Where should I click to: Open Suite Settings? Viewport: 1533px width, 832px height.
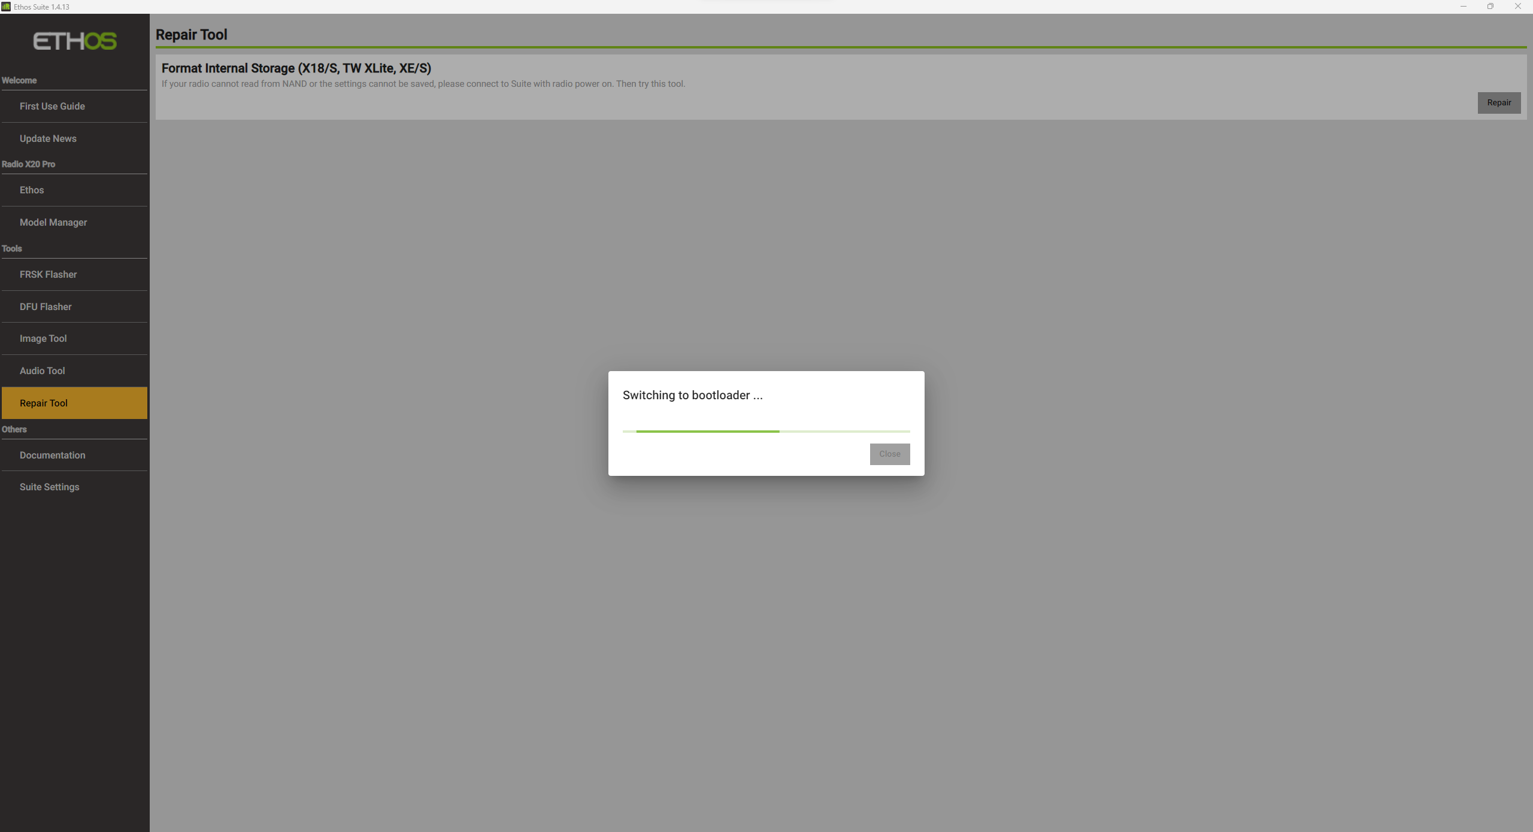50,487
